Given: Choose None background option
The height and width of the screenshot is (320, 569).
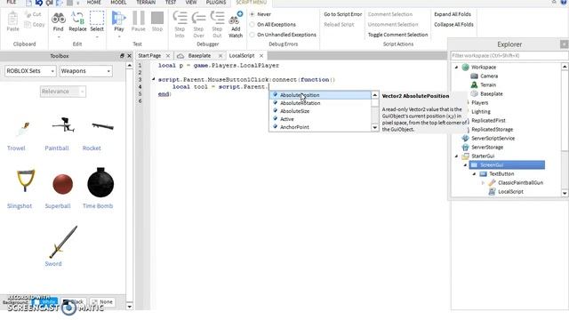Looking at the screenshot, I should 102,302.
